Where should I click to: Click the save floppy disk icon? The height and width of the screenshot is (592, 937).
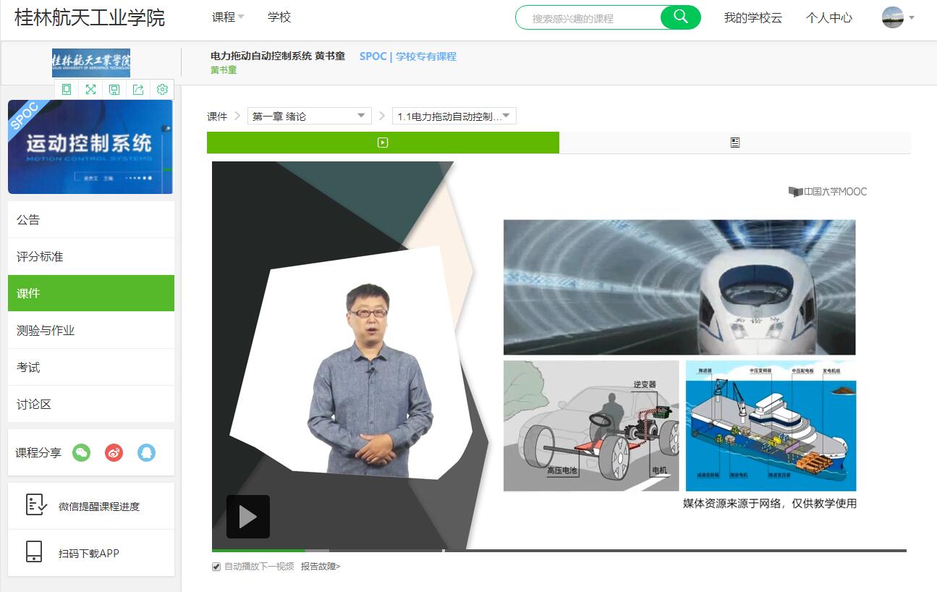pyautogui.click(x=114, y=90)
